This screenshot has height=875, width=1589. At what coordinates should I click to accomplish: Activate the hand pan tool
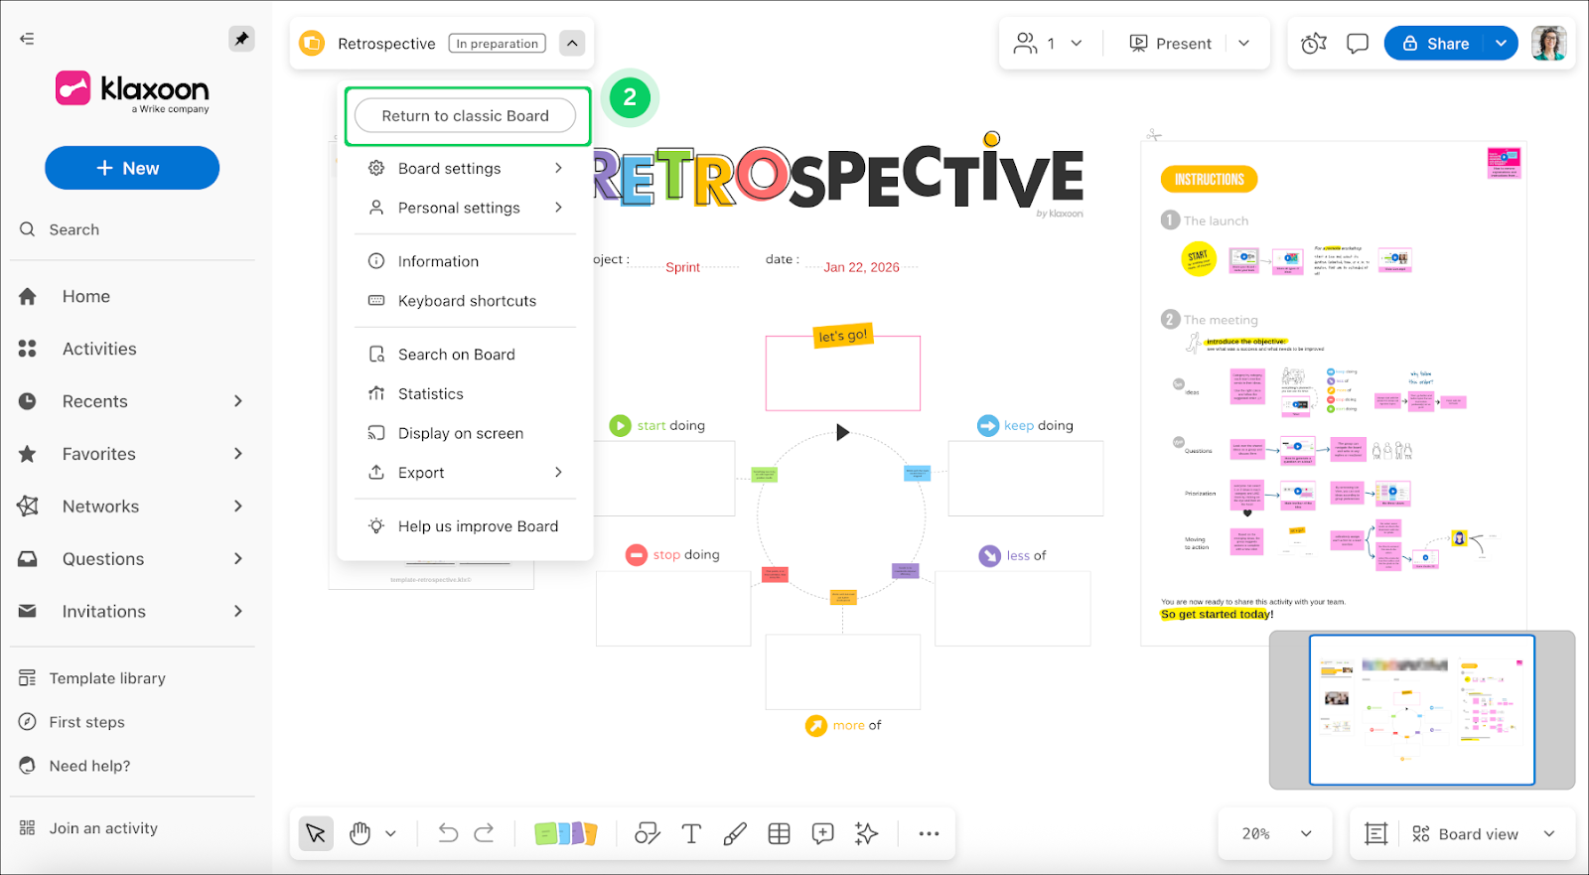tap(361, 833)
